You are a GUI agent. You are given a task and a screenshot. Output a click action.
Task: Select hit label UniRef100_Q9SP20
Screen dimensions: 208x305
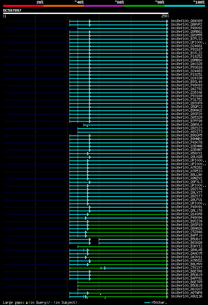point(187,114)
